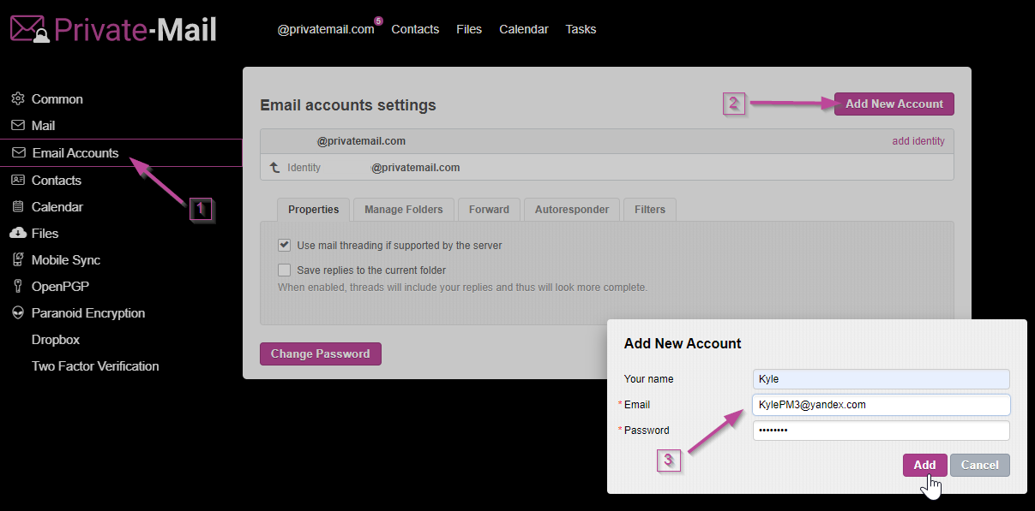Image resolution: width=1035 pixels, height=511 pixels.
Task: Disable mail threading checkbox
Action: [285, 245]
